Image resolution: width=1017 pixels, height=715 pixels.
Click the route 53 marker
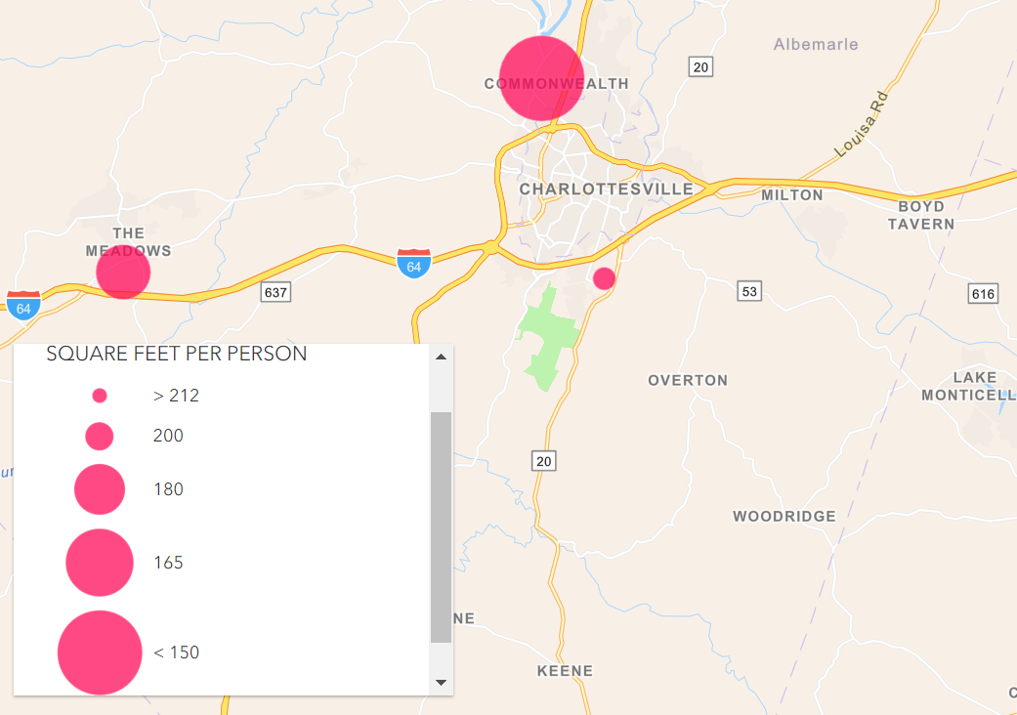click(749, 291)
